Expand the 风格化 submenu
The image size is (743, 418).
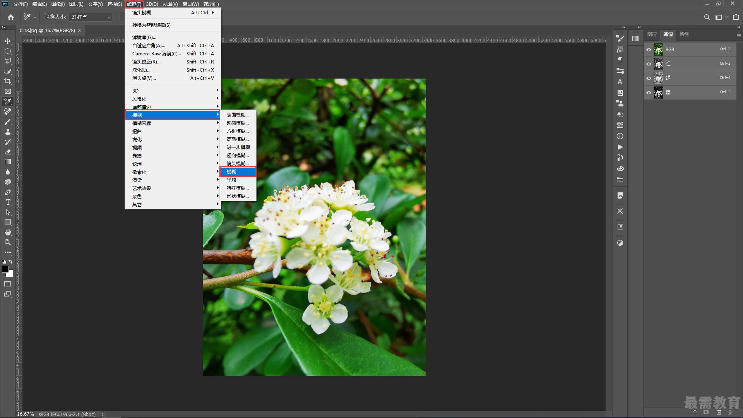173,99
